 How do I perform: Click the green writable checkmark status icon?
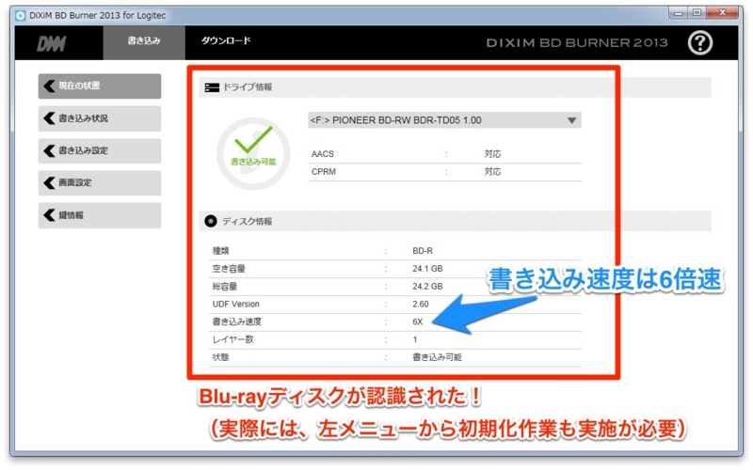click(253, 153)
